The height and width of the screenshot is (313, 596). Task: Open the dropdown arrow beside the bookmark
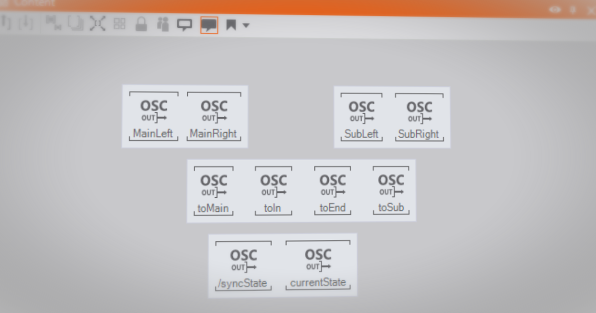click(246, 25)
